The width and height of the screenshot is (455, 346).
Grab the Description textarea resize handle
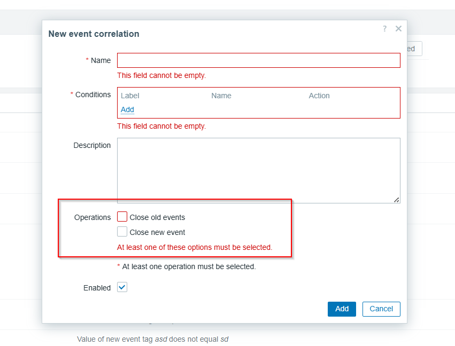click(x=396, y=200)
